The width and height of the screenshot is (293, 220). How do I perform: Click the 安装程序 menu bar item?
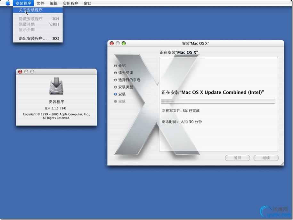point(23,4)
